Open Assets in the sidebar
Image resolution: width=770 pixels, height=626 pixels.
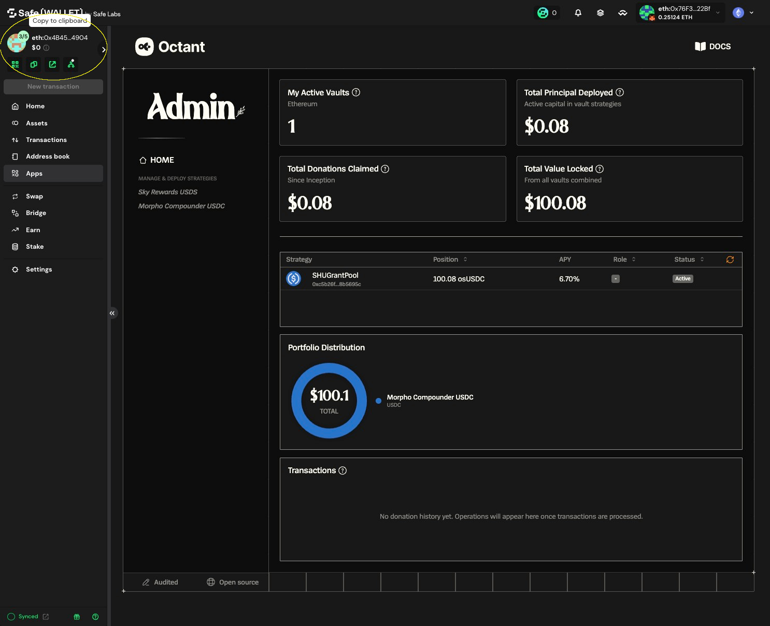coord(53,123)
